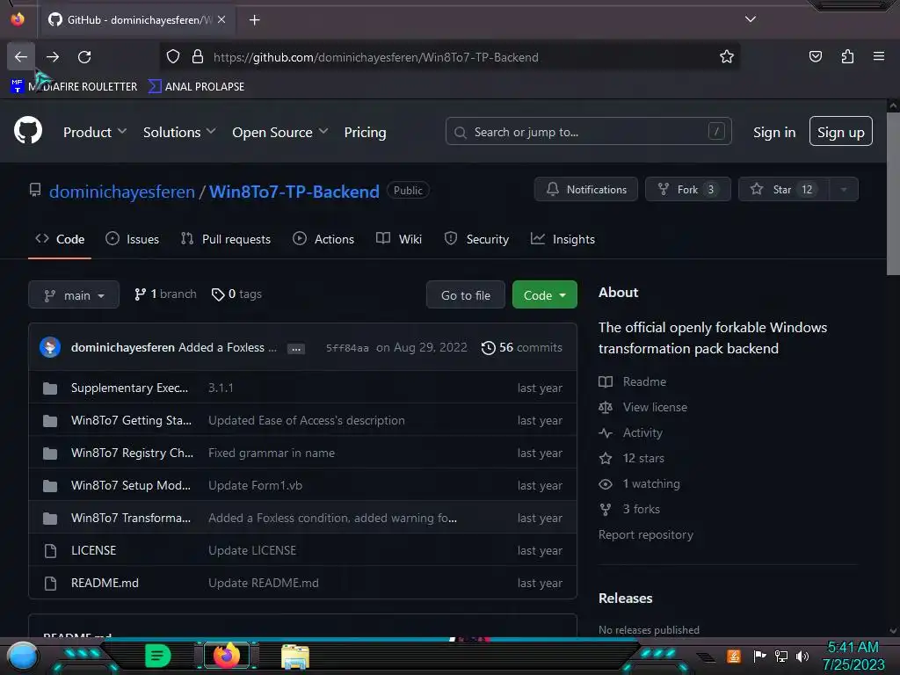Bookmark this page with star icon
The height and width of the screenshot is (675, 900).
pos(727,57)
